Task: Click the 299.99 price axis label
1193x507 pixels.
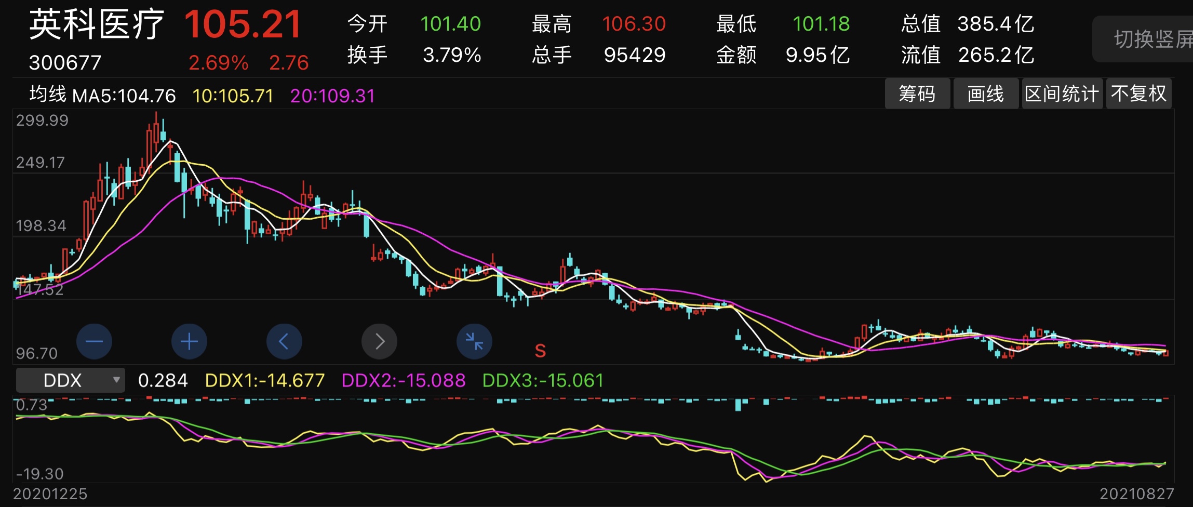Action: point(42,121)
